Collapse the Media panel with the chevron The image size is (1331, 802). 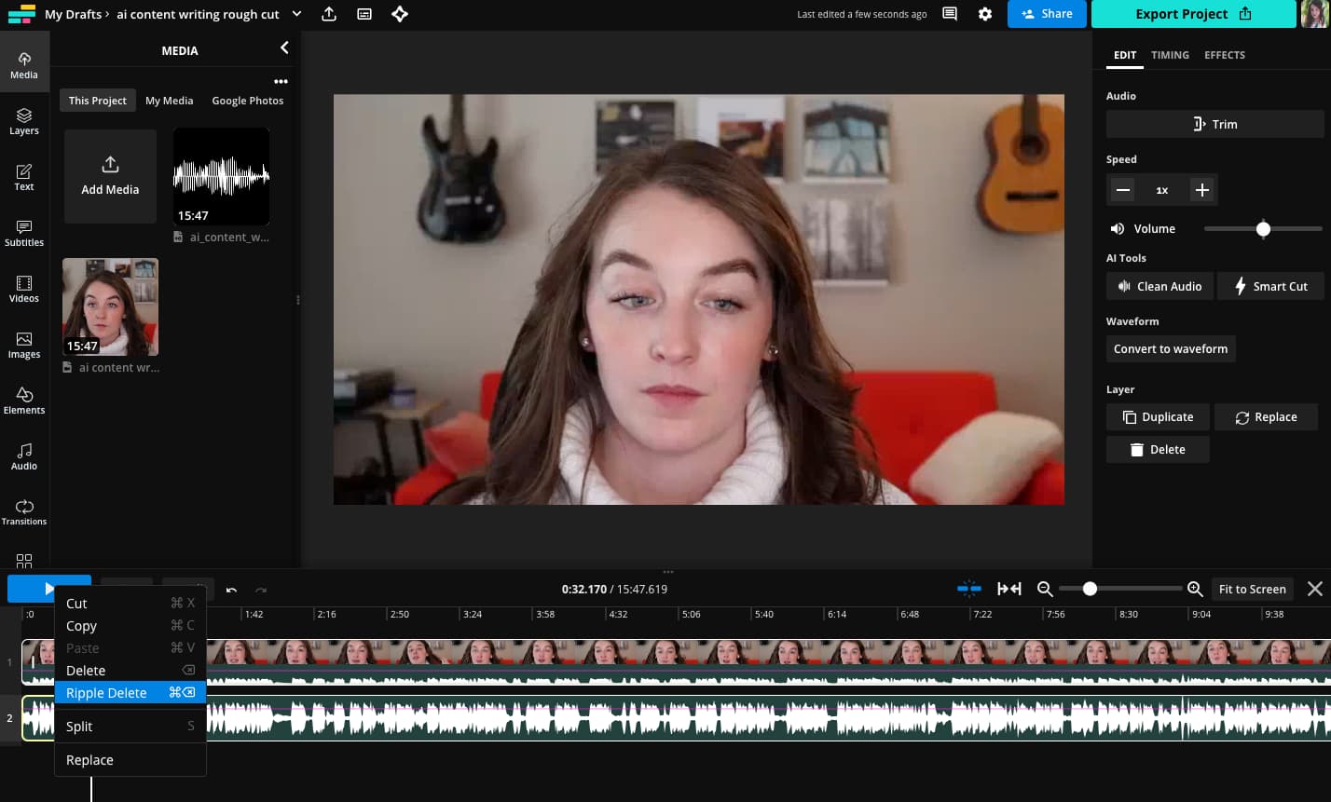(284, 48)
